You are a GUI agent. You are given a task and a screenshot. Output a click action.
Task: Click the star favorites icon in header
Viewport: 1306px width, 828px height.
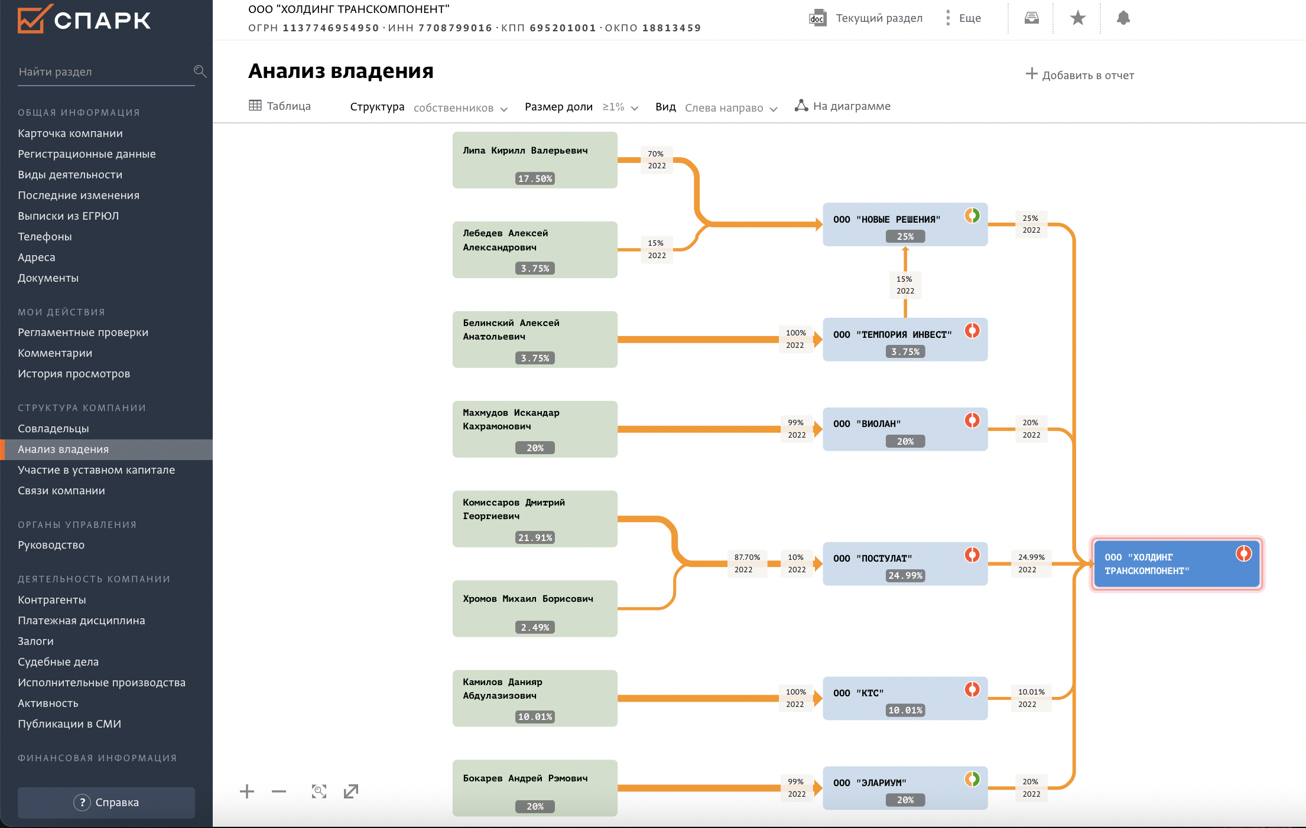click(1077, 18)
